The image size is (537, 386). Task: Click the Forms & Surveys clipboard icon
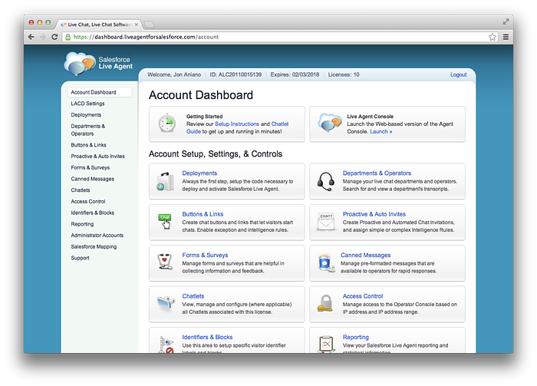[x=166, y=263]
